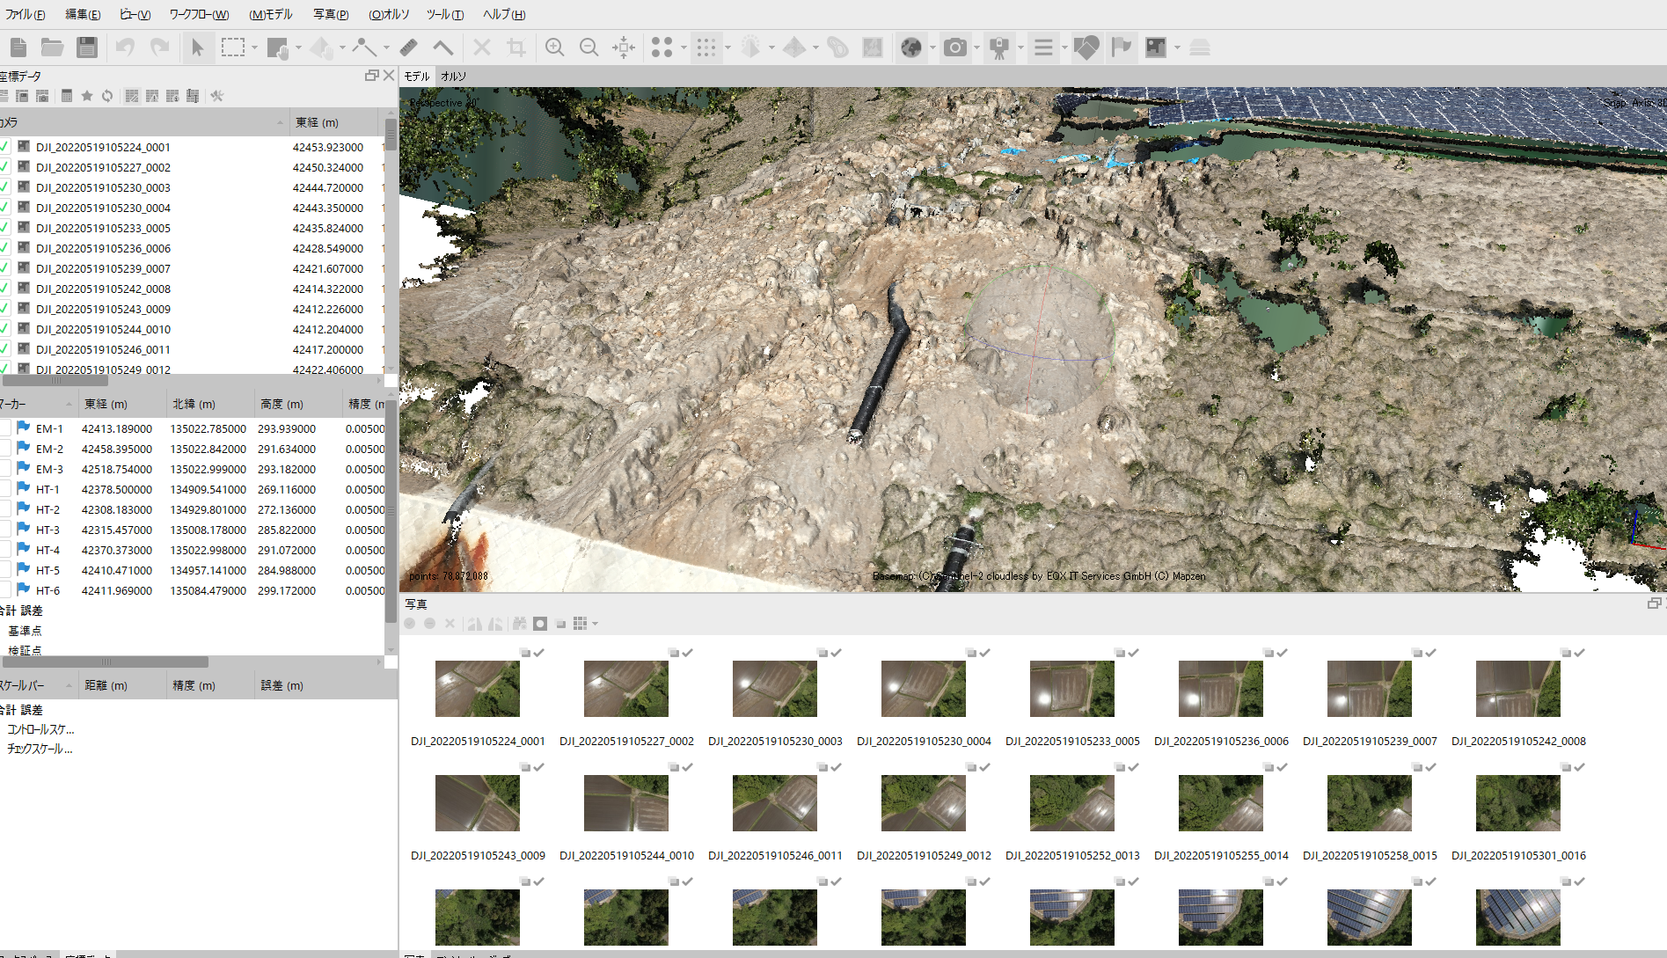Open project with folder icon
This screenshot has height=958, width=1667.
pyautogui.click(x=53, y=48)
